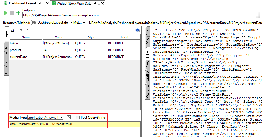Click the response JSON text starting with fraction
Screen dimensions: 262x137
click(207, 82)
